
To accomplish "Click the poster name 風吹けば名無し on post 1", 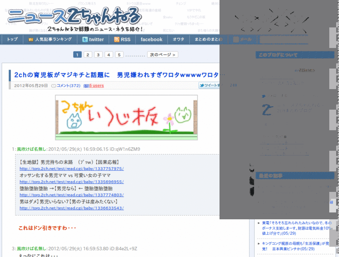I will pos(31,149).
